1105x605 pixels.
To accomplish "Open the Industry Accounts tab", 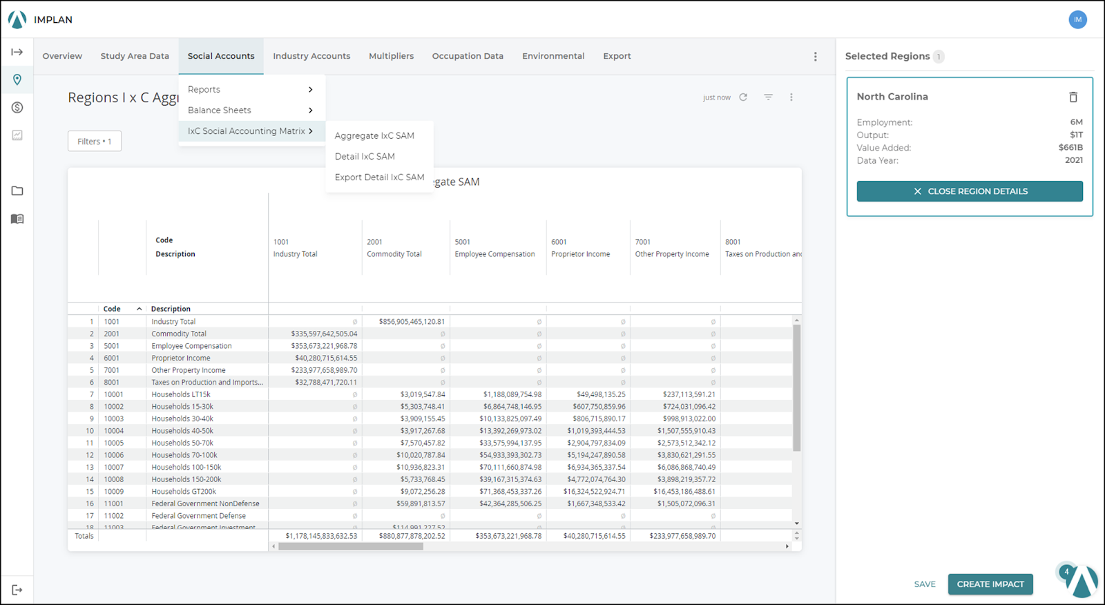I will pos(311,56).
